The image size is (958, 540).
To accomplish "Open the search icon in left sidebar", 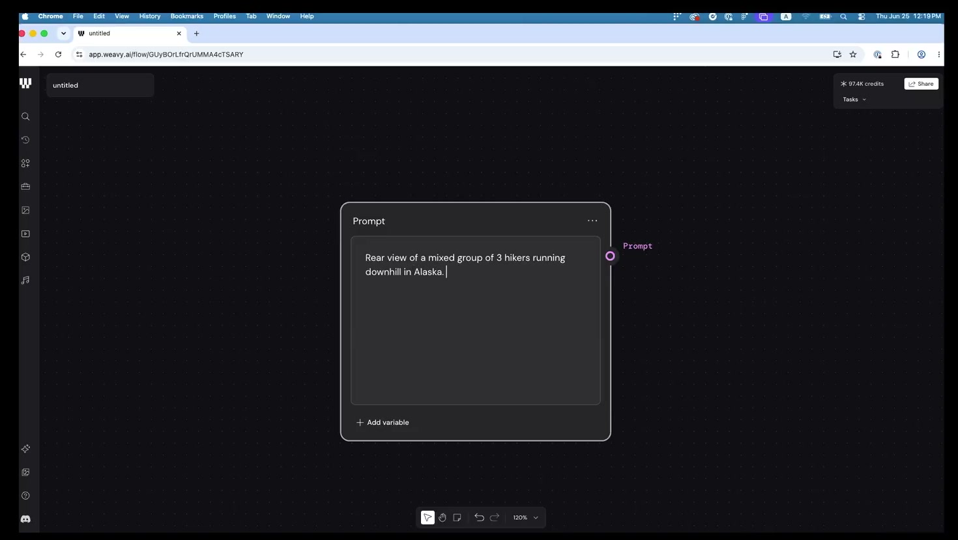I will coord(25,117).
